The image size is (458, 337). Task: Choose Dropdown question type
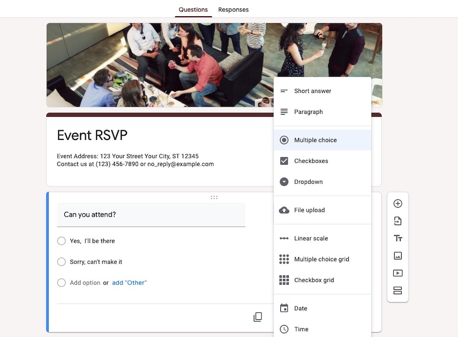coord(323,182)
